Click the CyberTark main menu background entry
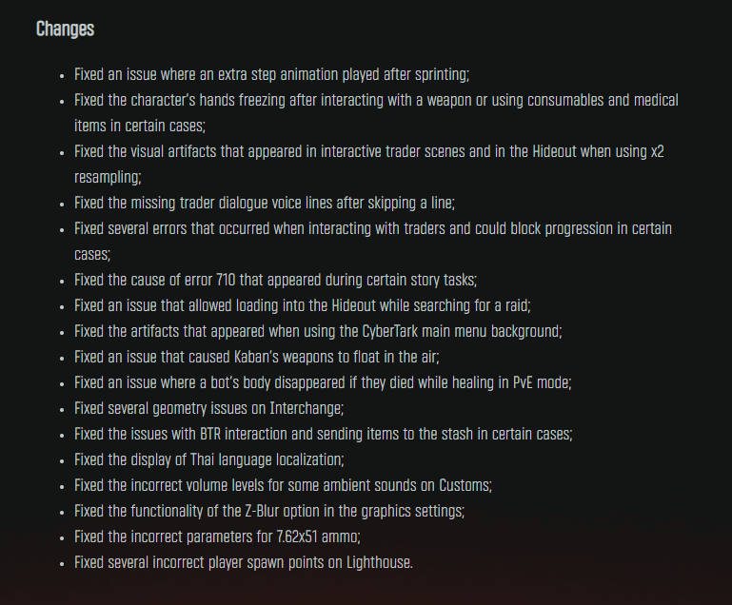This screenshot has width=732, height=605. [318, 331]
